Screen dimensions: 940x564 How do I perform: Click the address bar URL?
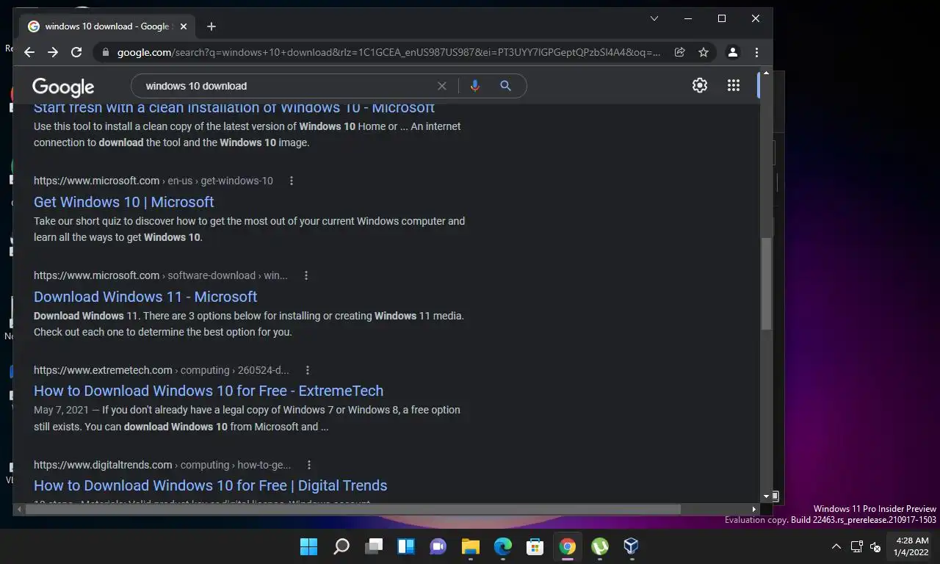pyautogui.click(x=388, y=52)
